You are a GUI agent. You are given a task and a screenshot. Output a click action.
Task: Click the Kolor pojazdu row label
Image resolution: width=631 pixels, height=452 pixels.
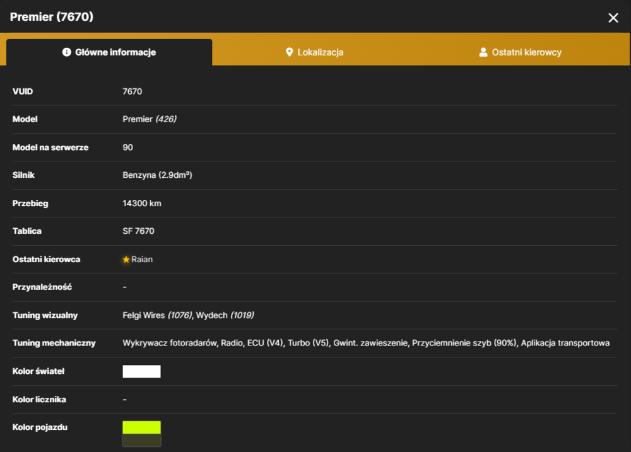pyautogui.click(x=40, y=427)
